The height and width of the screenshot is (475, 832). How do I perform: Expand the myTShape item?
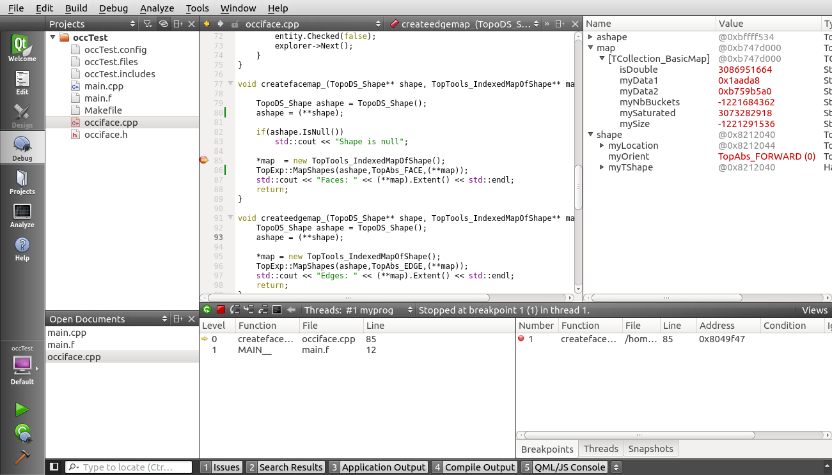(602, 167)
